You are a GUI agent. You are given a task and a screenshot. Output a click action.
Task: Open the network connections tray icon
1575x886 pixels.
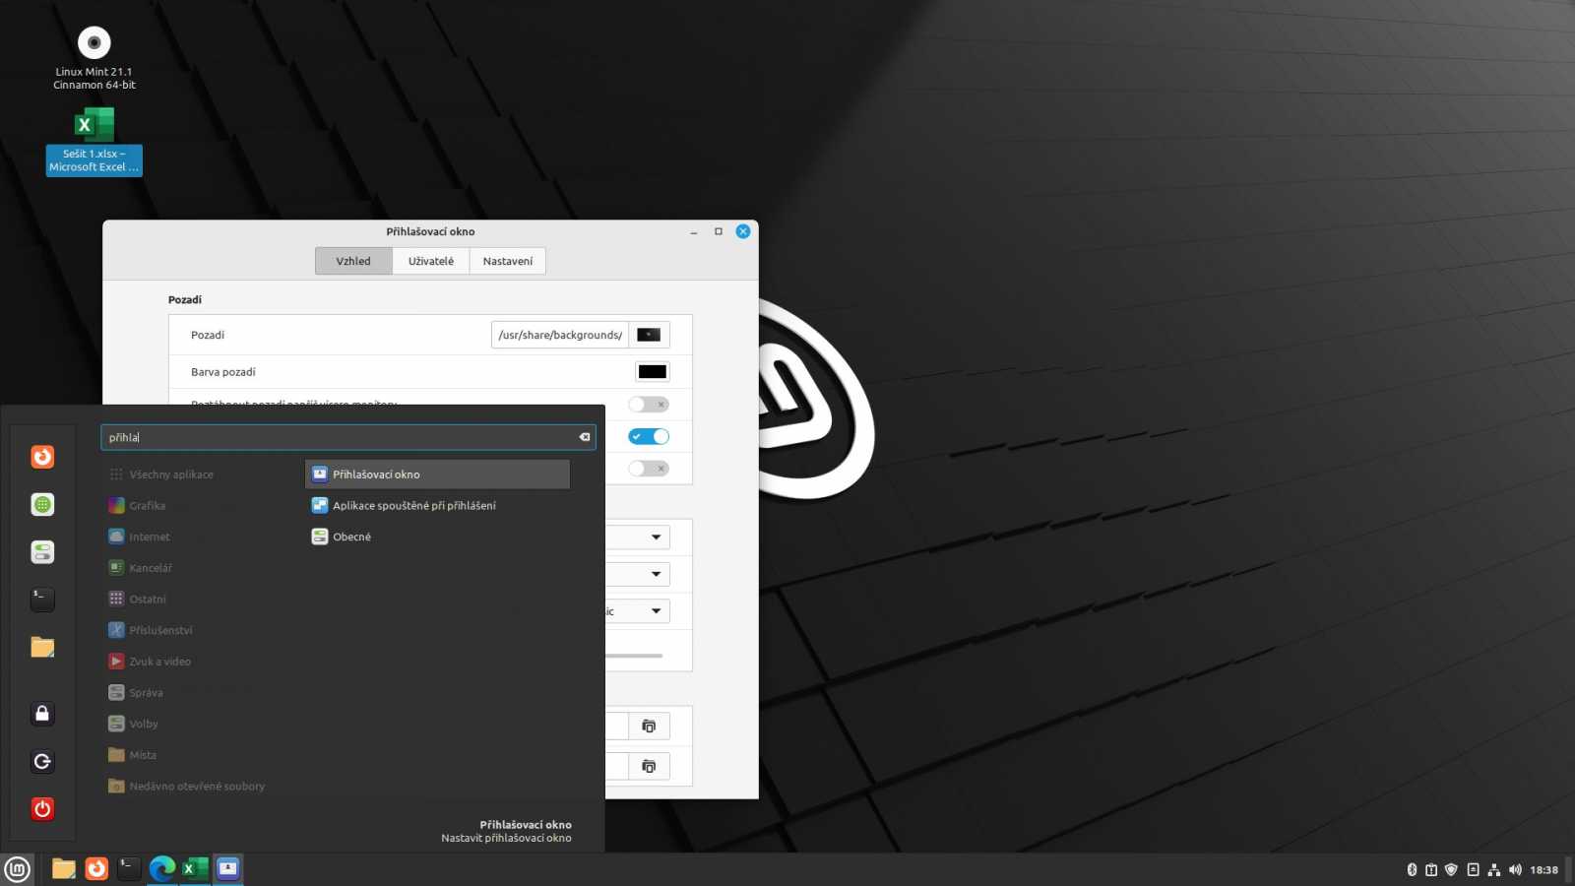point(1494,870)
